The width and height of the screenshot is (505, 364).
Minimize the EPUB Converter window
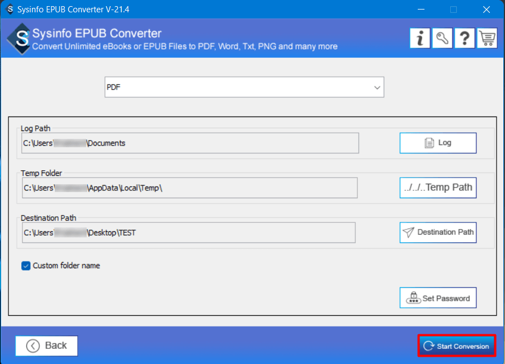click(x=421, y=10)
